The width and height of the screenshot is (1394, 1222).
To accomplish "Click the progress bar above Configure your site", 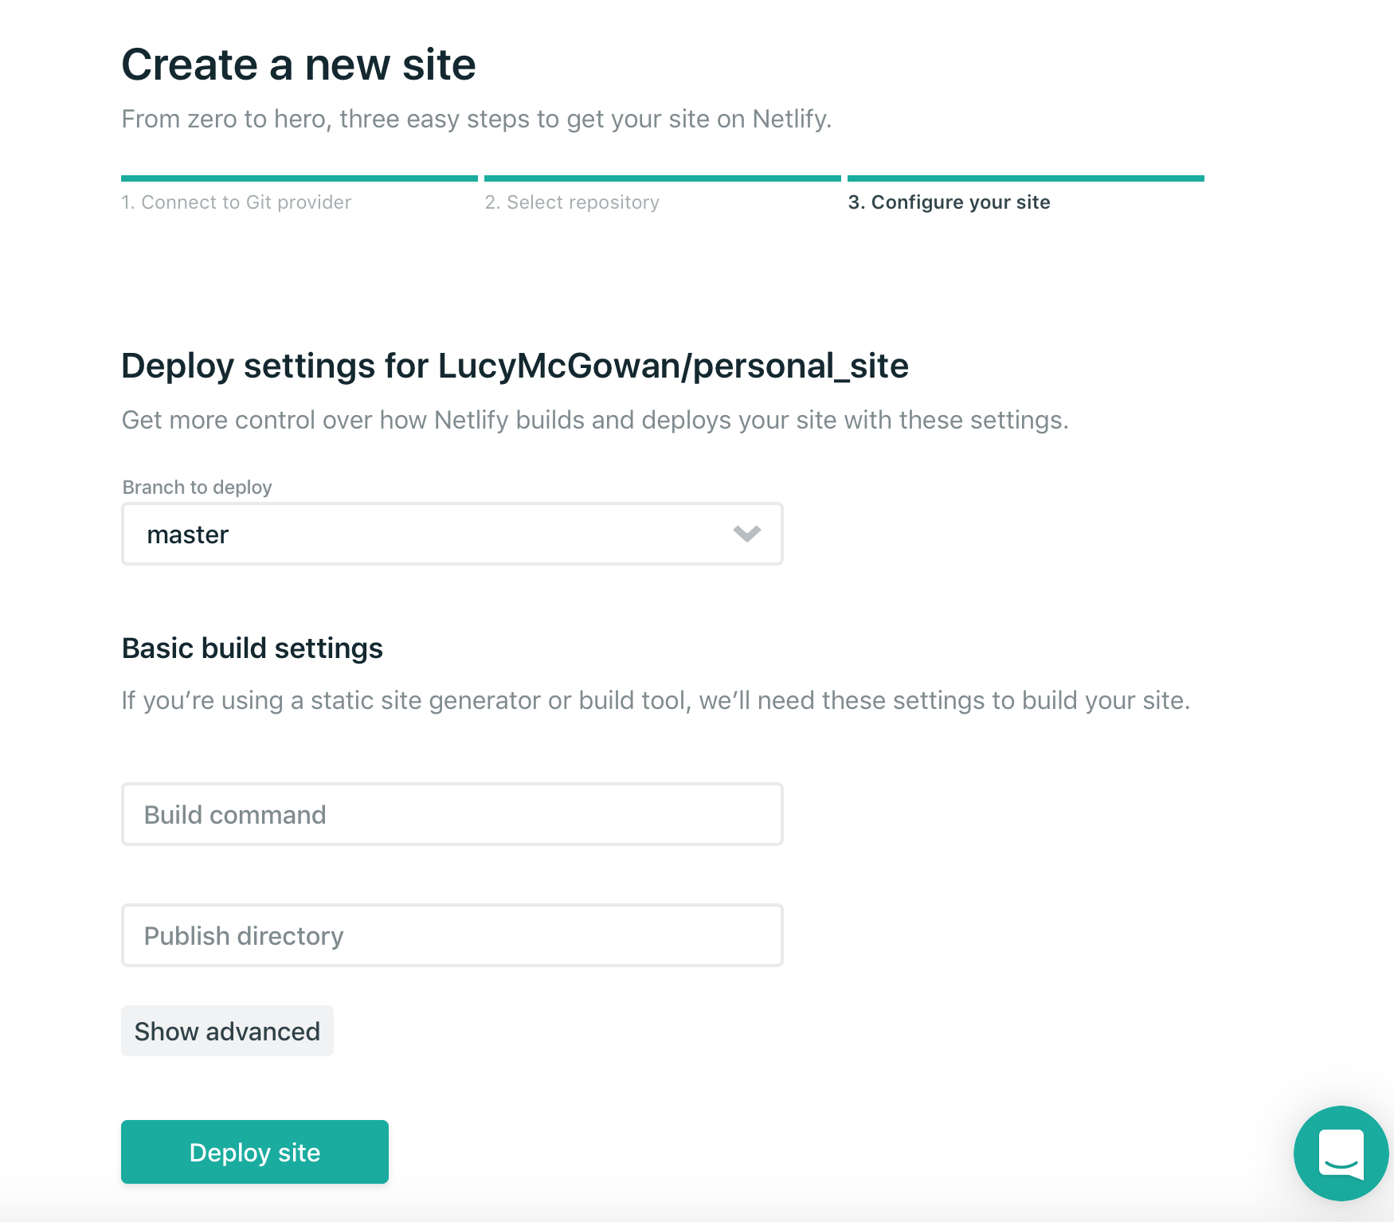I will click(x=1025, y=178).
